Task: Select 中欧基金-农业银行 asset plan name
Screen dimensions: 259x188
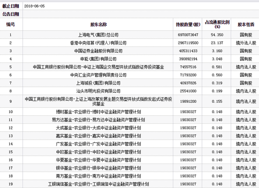Action: pyautogui.click(x=98, y=152)
